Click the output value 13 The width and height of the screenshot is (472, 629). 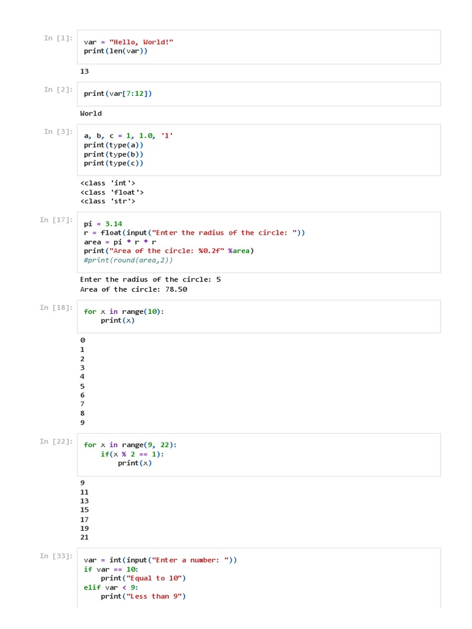tap(84, 71)
